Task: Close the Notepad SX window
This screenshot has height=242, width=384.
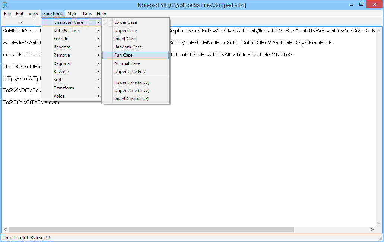Action: click(x=375, y=4)
